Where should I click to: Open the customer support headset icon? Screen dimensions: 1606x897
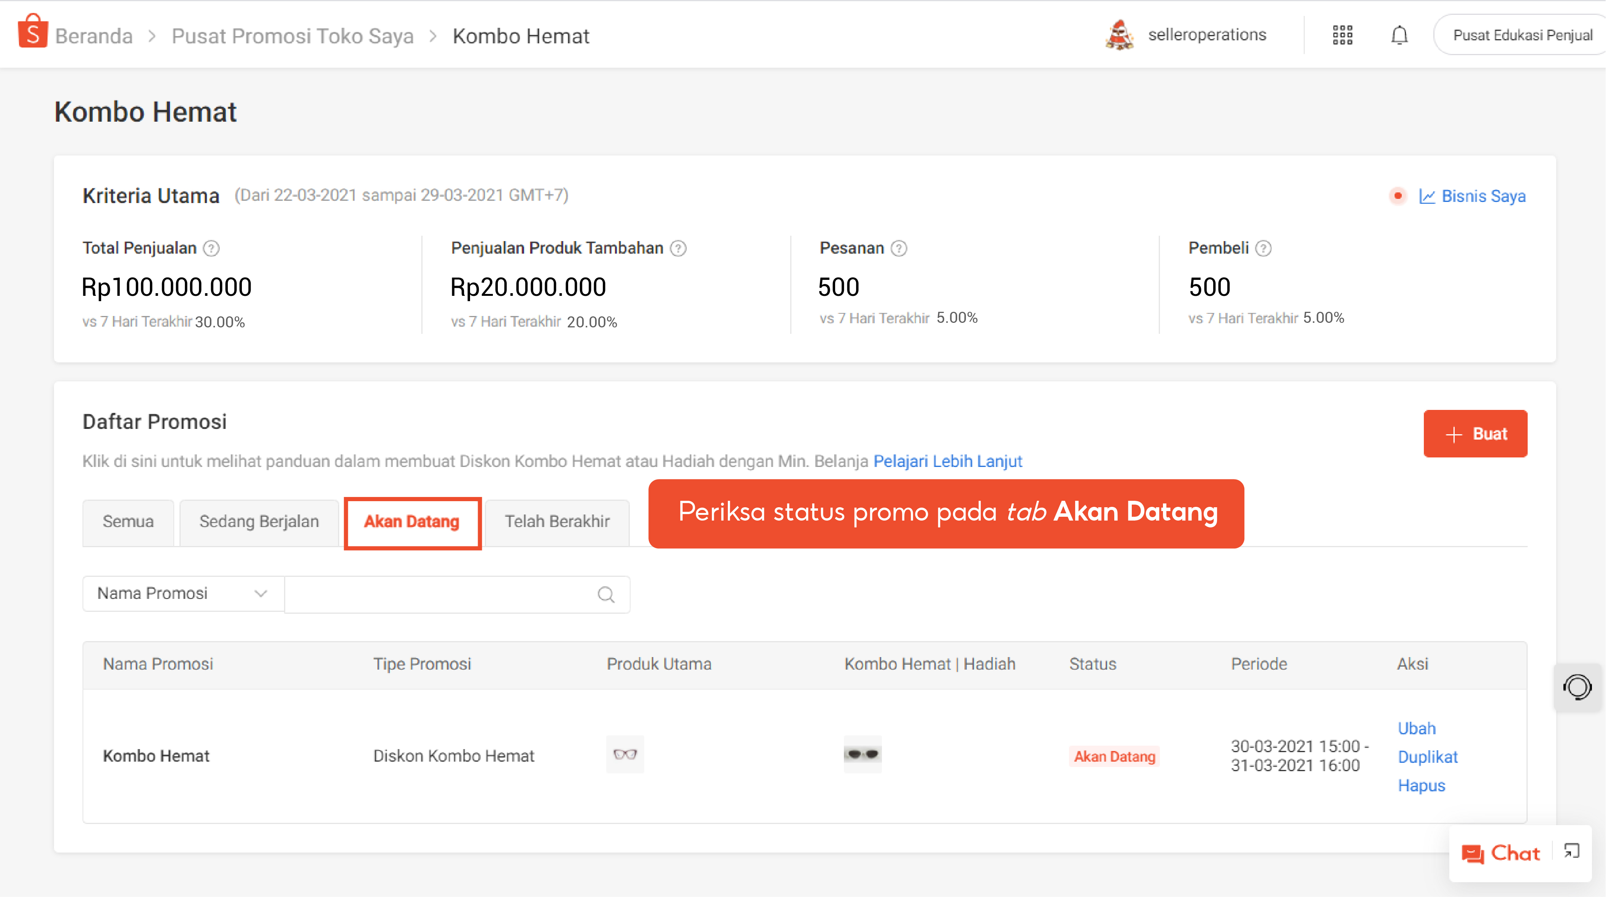coord(1577,687)
